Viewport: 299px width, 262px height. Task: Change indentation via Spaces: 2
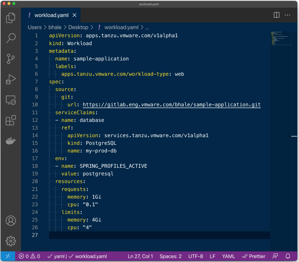click(171, 256)
